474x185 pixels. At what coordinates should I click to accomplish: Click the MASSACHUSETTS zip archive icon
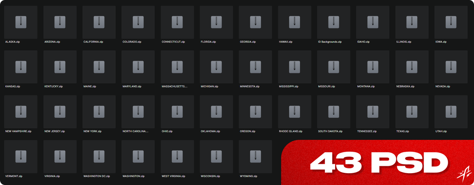click(x=177, y=67)
